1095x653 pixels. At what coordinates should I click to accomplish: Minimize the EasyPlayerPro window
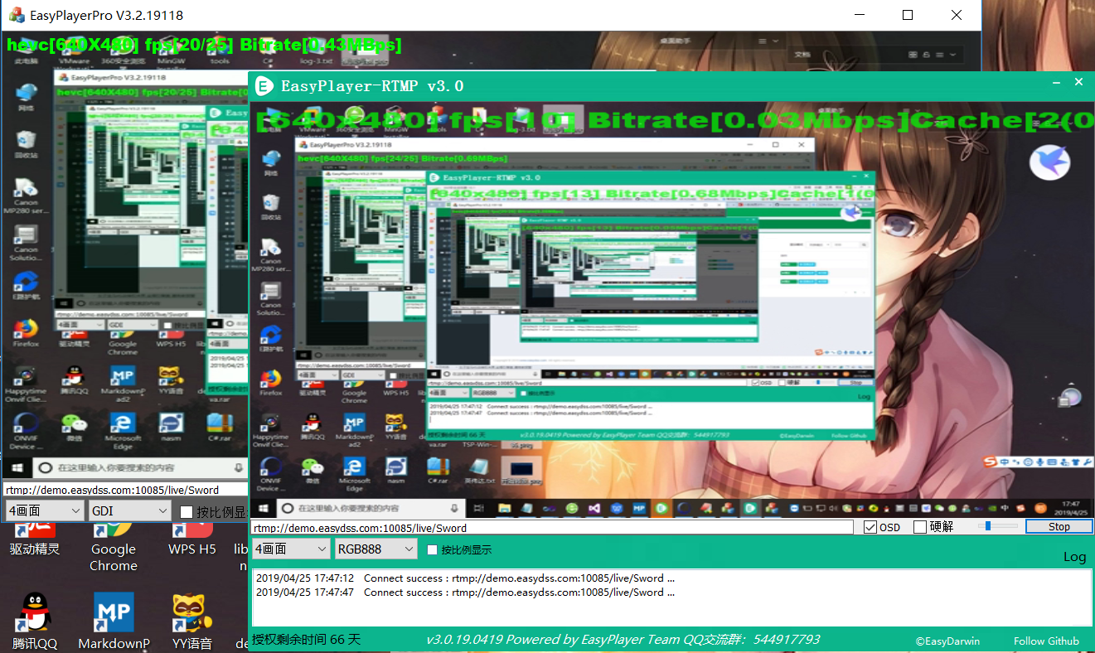pyautogui.click(x=859, y=15)
